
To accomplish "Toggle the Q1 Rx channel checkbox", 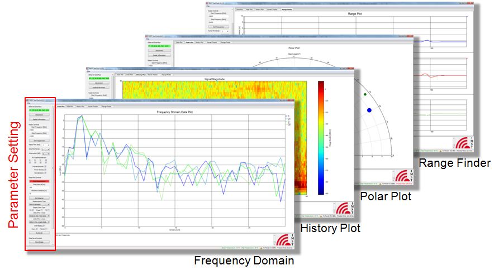I will [35, 162].
